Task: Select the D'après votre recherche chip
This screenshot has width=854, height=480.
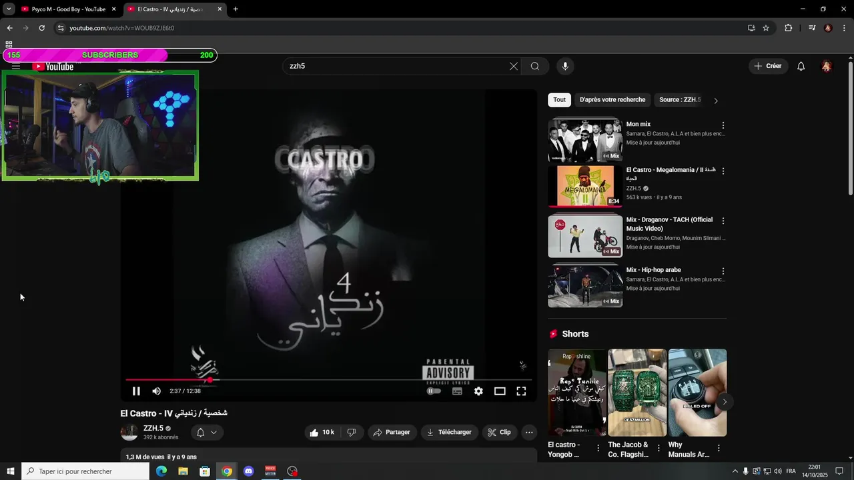Action: tap(612, 100)
